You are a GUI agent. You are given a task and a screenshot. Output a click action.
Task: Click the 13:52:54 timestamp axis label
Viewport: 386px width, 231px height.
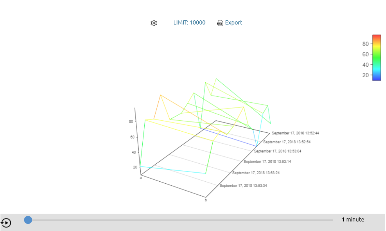point(287,142)
